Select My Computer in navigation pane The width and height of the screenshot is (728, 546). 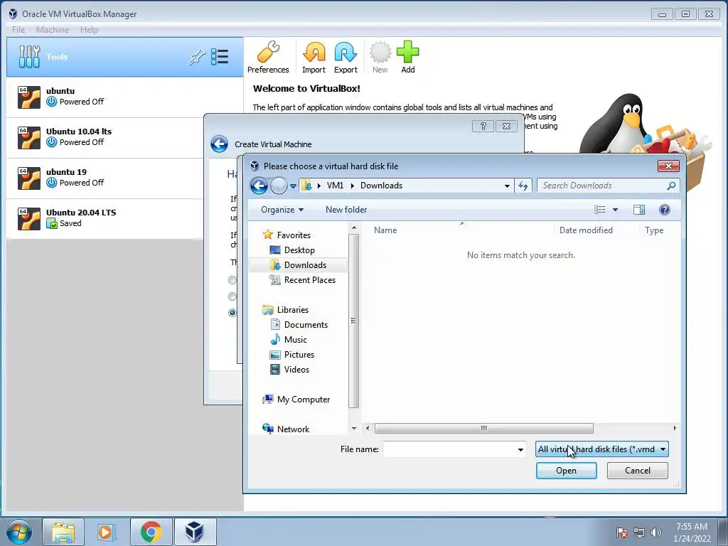pos(303,400)
